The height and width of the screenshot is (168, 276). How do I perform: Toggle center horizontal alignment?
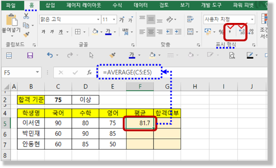[x=151, y=32]
